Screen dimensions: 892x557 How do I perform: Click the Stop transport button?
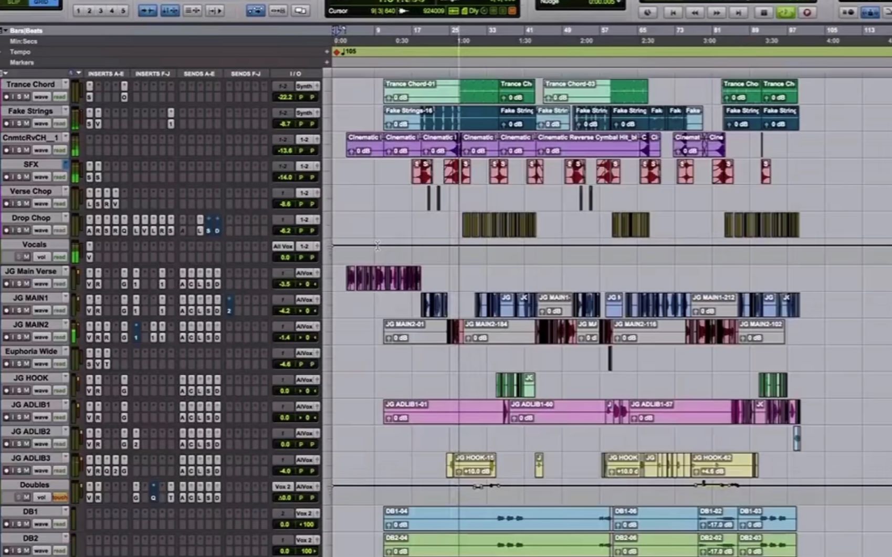(763, 12)
